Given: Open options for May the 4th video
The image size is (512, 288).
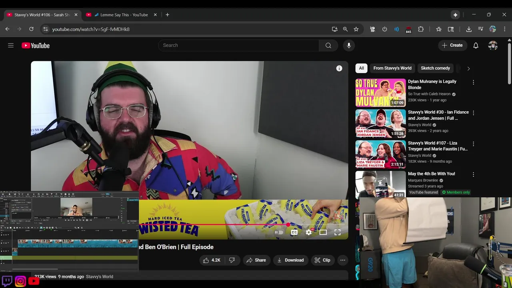Looking at the screenshot, I should [x=473, y=175].
